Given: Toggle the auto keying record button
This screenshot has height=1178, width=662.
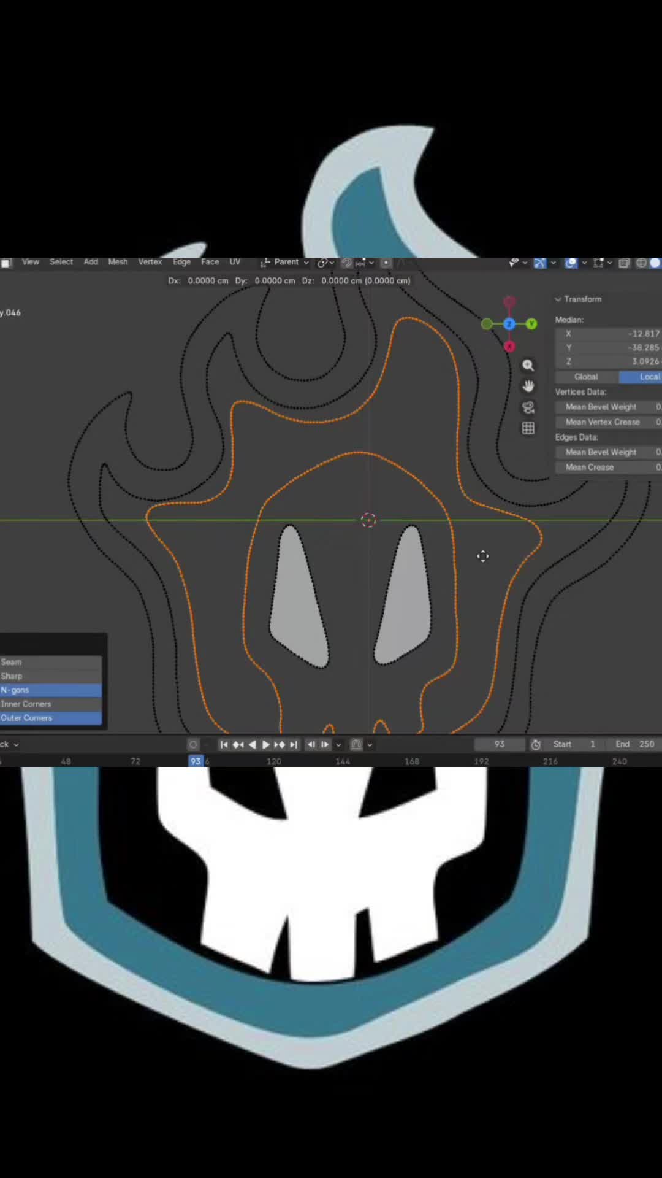Looking at the screenshot, I should click(193, 744).
